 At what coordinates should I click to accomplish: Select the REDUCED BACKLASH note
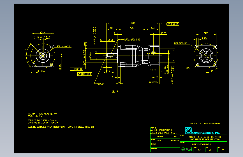pos(43,120)
